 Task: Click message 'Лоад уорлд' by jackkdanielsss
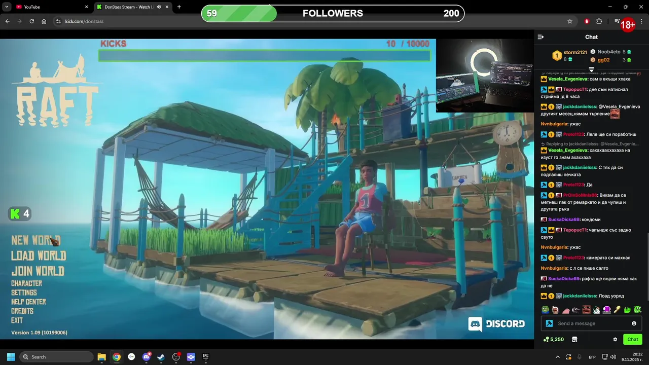coord(611,296)
